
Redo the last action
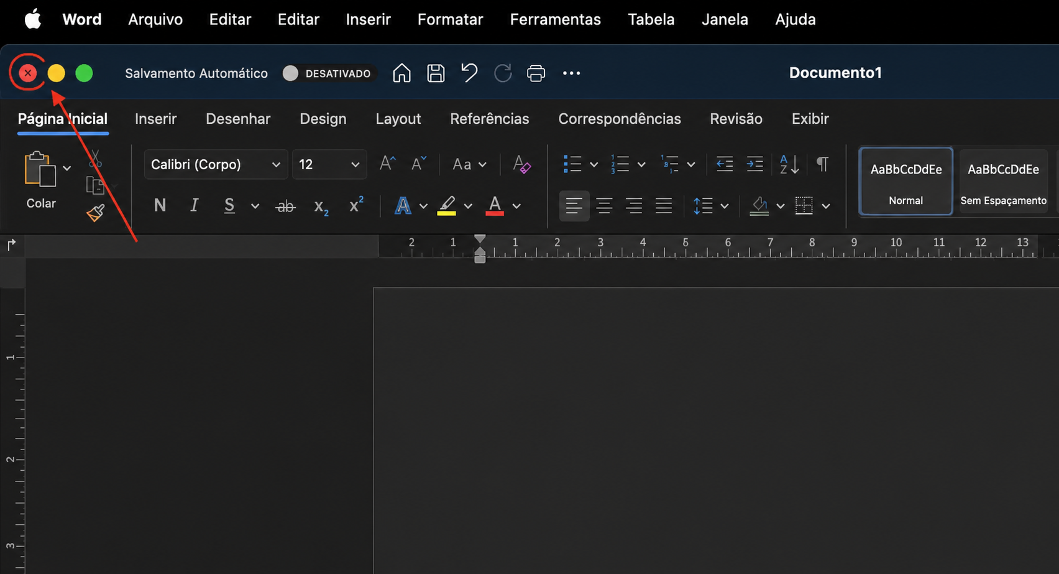click(503, 73)
